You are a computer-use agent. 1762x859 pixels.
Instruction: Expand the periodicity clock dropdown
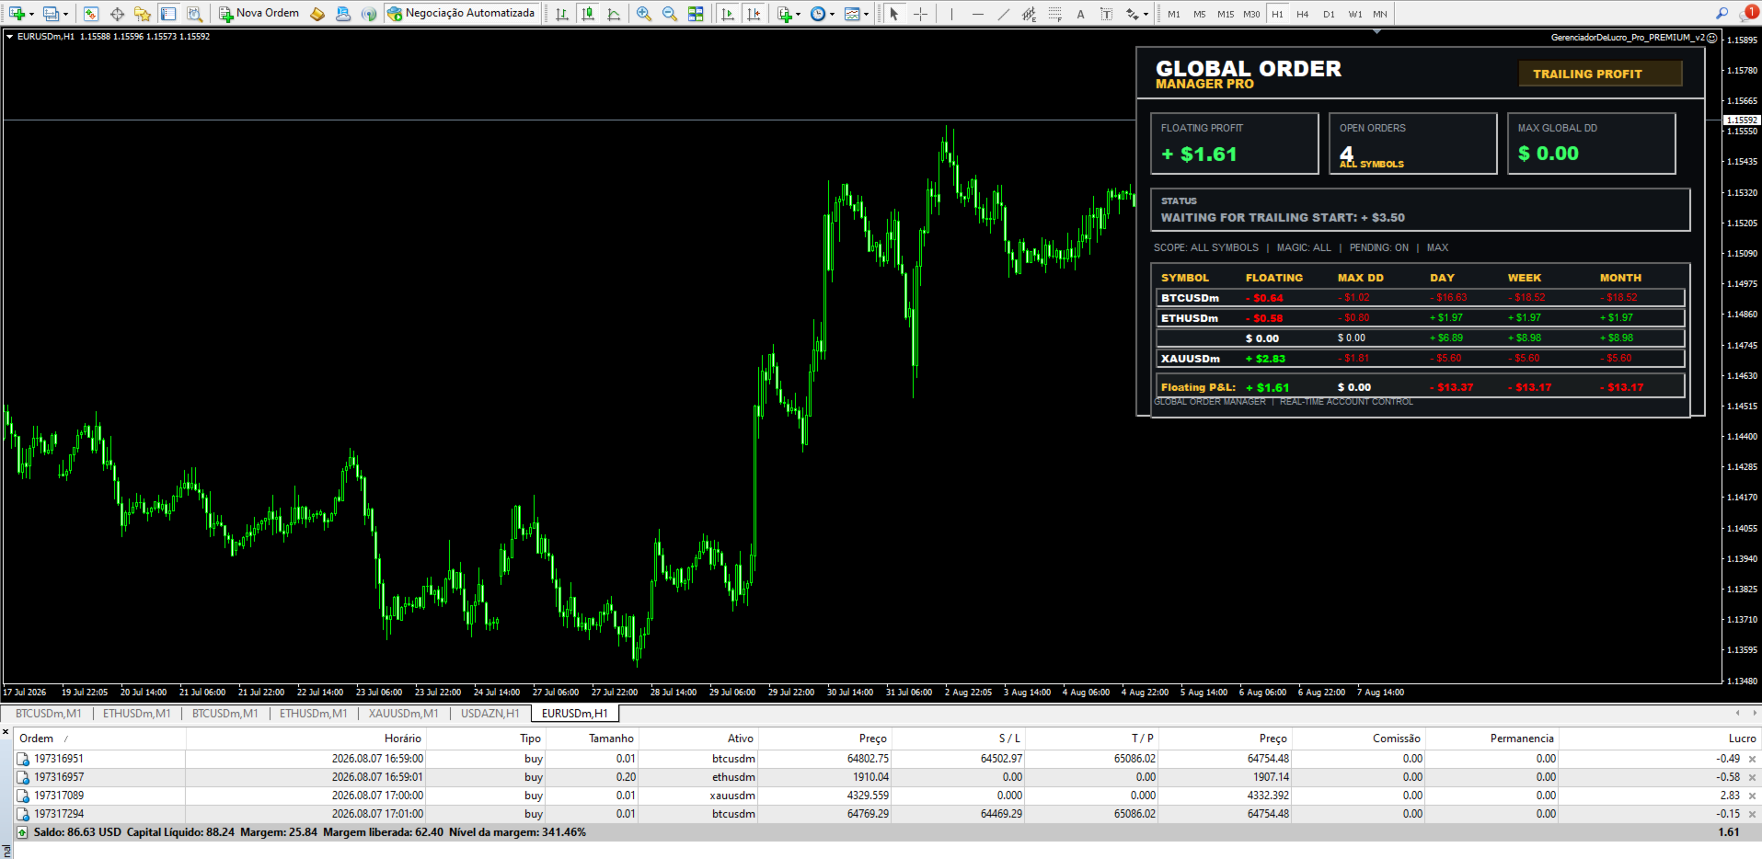[x=832, y=15]
